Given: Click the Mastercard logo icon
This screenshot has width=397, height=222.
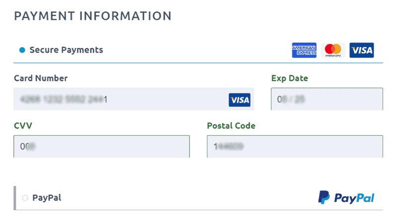Looking at the screenshot, I should coord(333,50).
